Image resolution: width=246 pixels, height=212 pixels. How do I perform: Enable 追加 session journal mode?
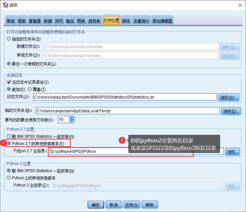(9, 89)
